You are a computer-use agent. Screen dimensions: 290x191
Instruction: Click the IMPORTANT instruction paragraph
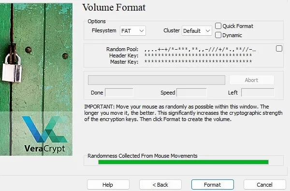(183, 113)
